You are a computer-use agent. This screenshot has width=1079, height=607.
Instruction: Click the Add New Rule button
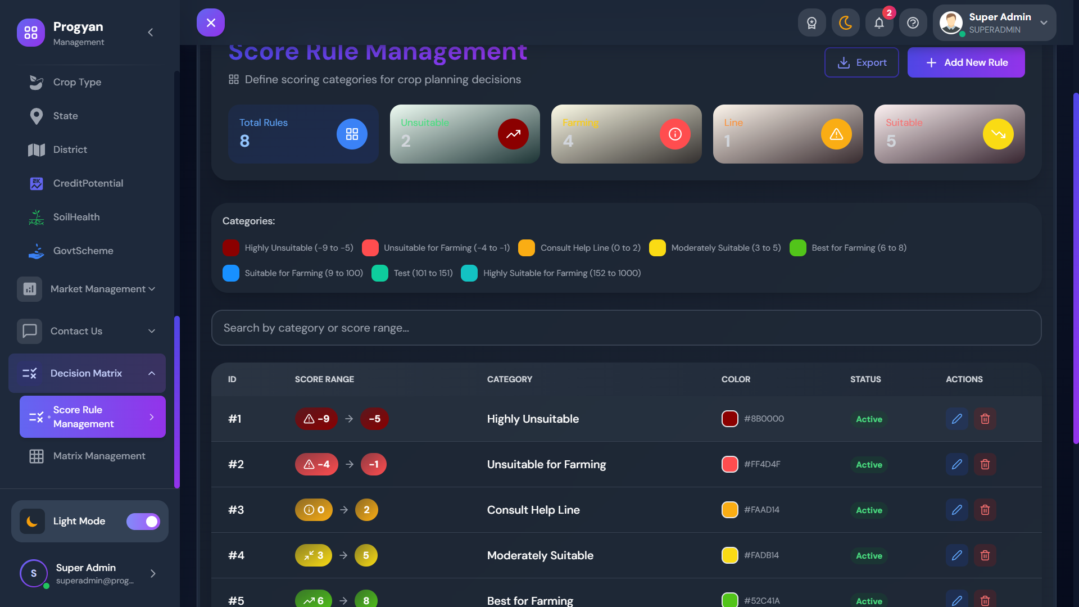click(965, 62)
